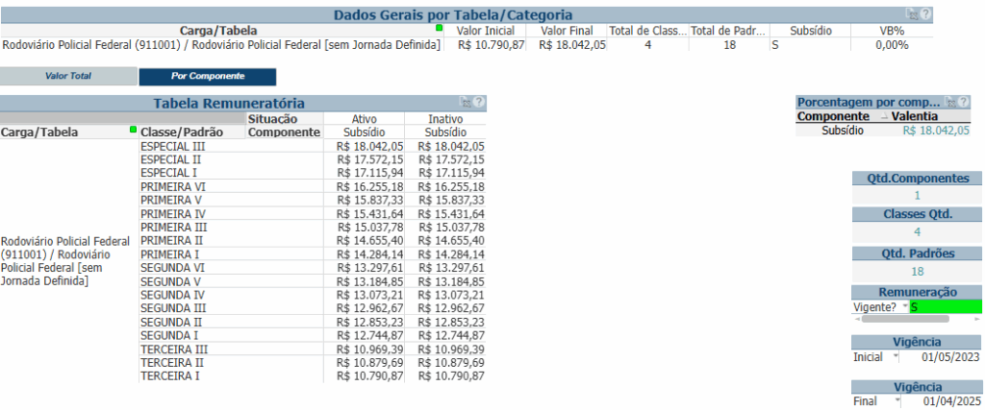Switch to Valor Total view
Image resolution: width=985 pixels, height=410 pixels.
pos(68,76)
